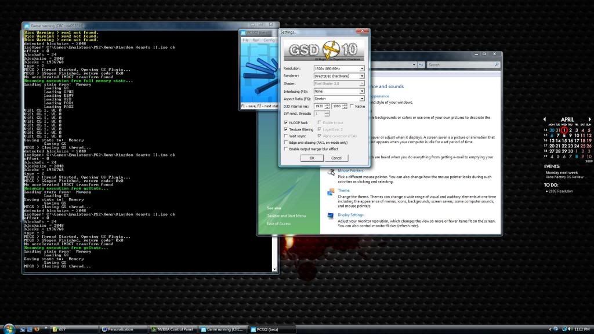Image resolution: width=594 pixels, height=334 pixels.
Task: Open the Aspect Ratio (F6) dropdown
Action: [x=362, y=99]
